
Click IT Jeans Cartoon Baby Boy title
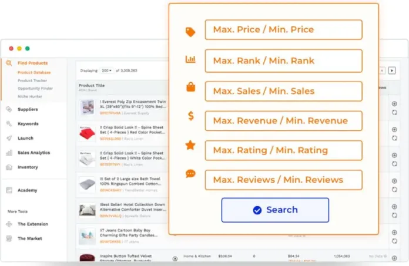[x=129, y=233]
